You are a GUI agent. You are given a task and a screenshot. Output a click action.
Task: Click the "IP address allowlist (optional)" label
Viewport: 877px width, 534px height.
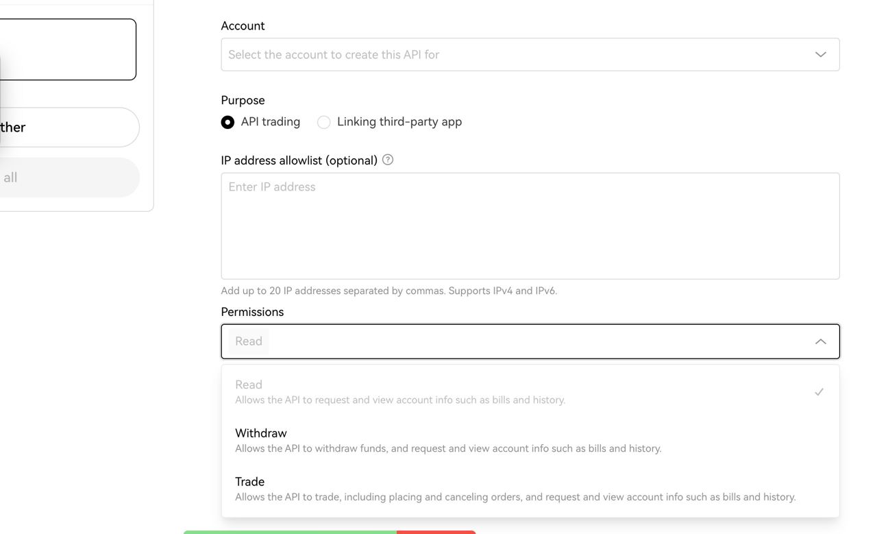pyautogui.click(x=299, y=160)
